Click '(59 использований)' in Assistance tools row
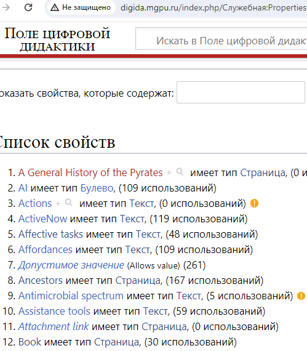The height and width of the screenshot is (351, 307). click(219, 311)
